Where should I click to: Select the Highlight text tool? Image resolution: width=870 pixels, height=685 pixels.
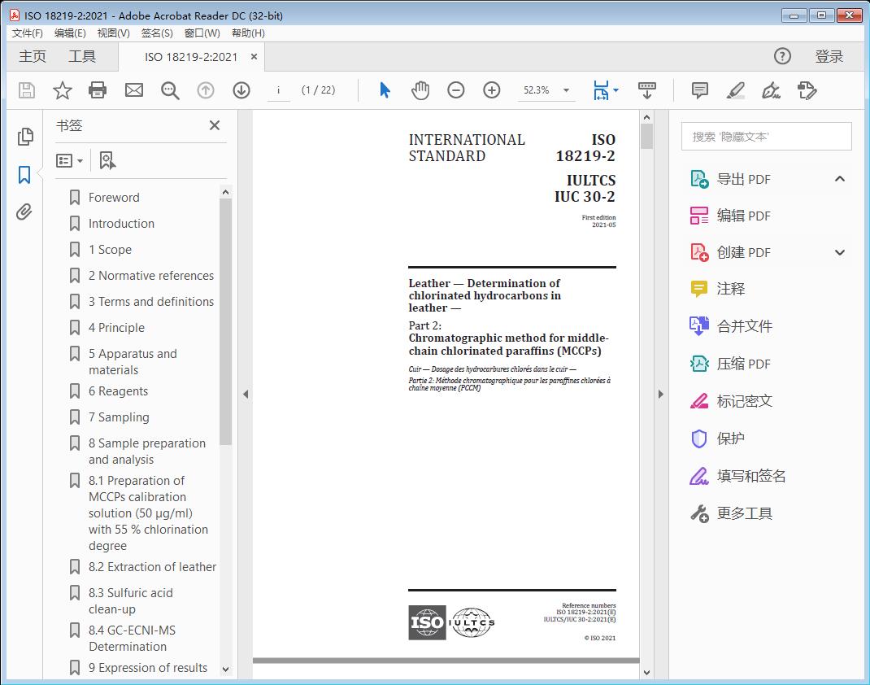click(735, 90)
